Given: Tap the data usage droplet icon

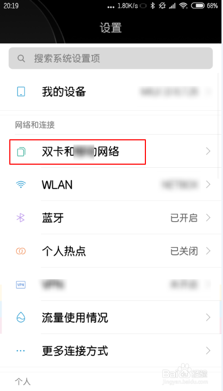Looking at the screenshot, I should click(x=21, y=317).
